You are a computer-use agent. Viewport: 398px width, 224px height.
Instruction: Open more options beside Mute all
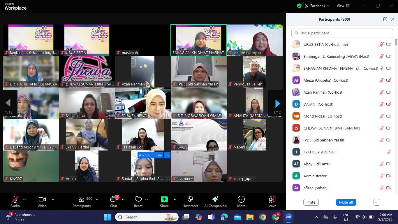pyautogui.click(x=377, y=202)
